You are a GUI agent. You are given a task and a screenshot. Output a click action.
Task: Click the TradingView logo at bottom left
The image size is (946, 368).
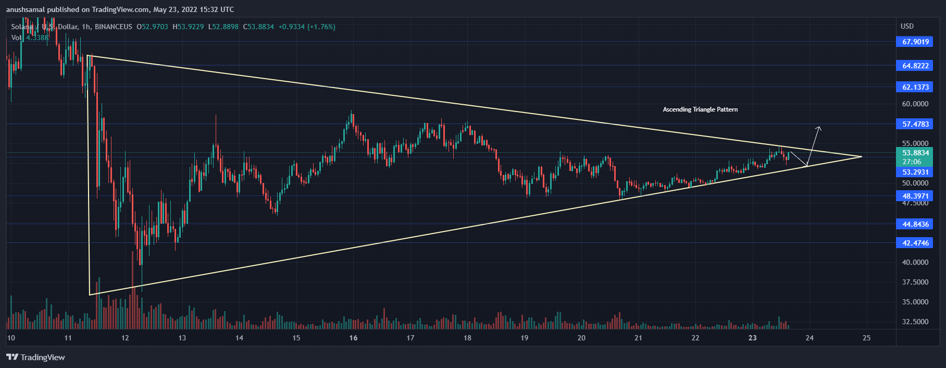pos(35,357)
